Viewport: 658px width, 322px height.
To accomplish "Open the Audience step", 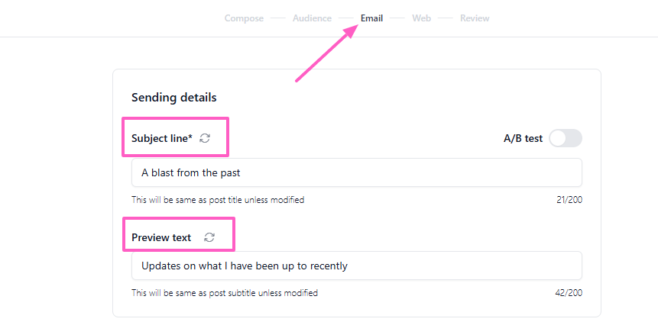I will (312, 18).
